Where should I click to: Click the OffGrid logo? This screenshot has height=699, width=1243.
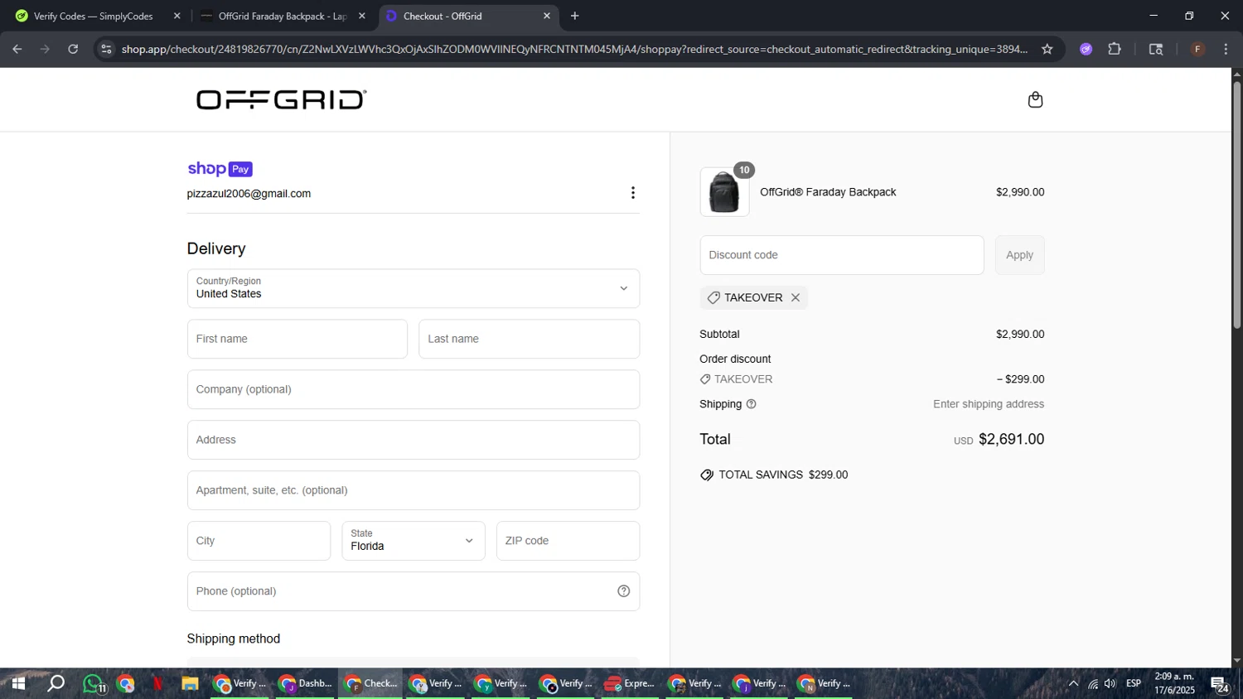point(282,100)
